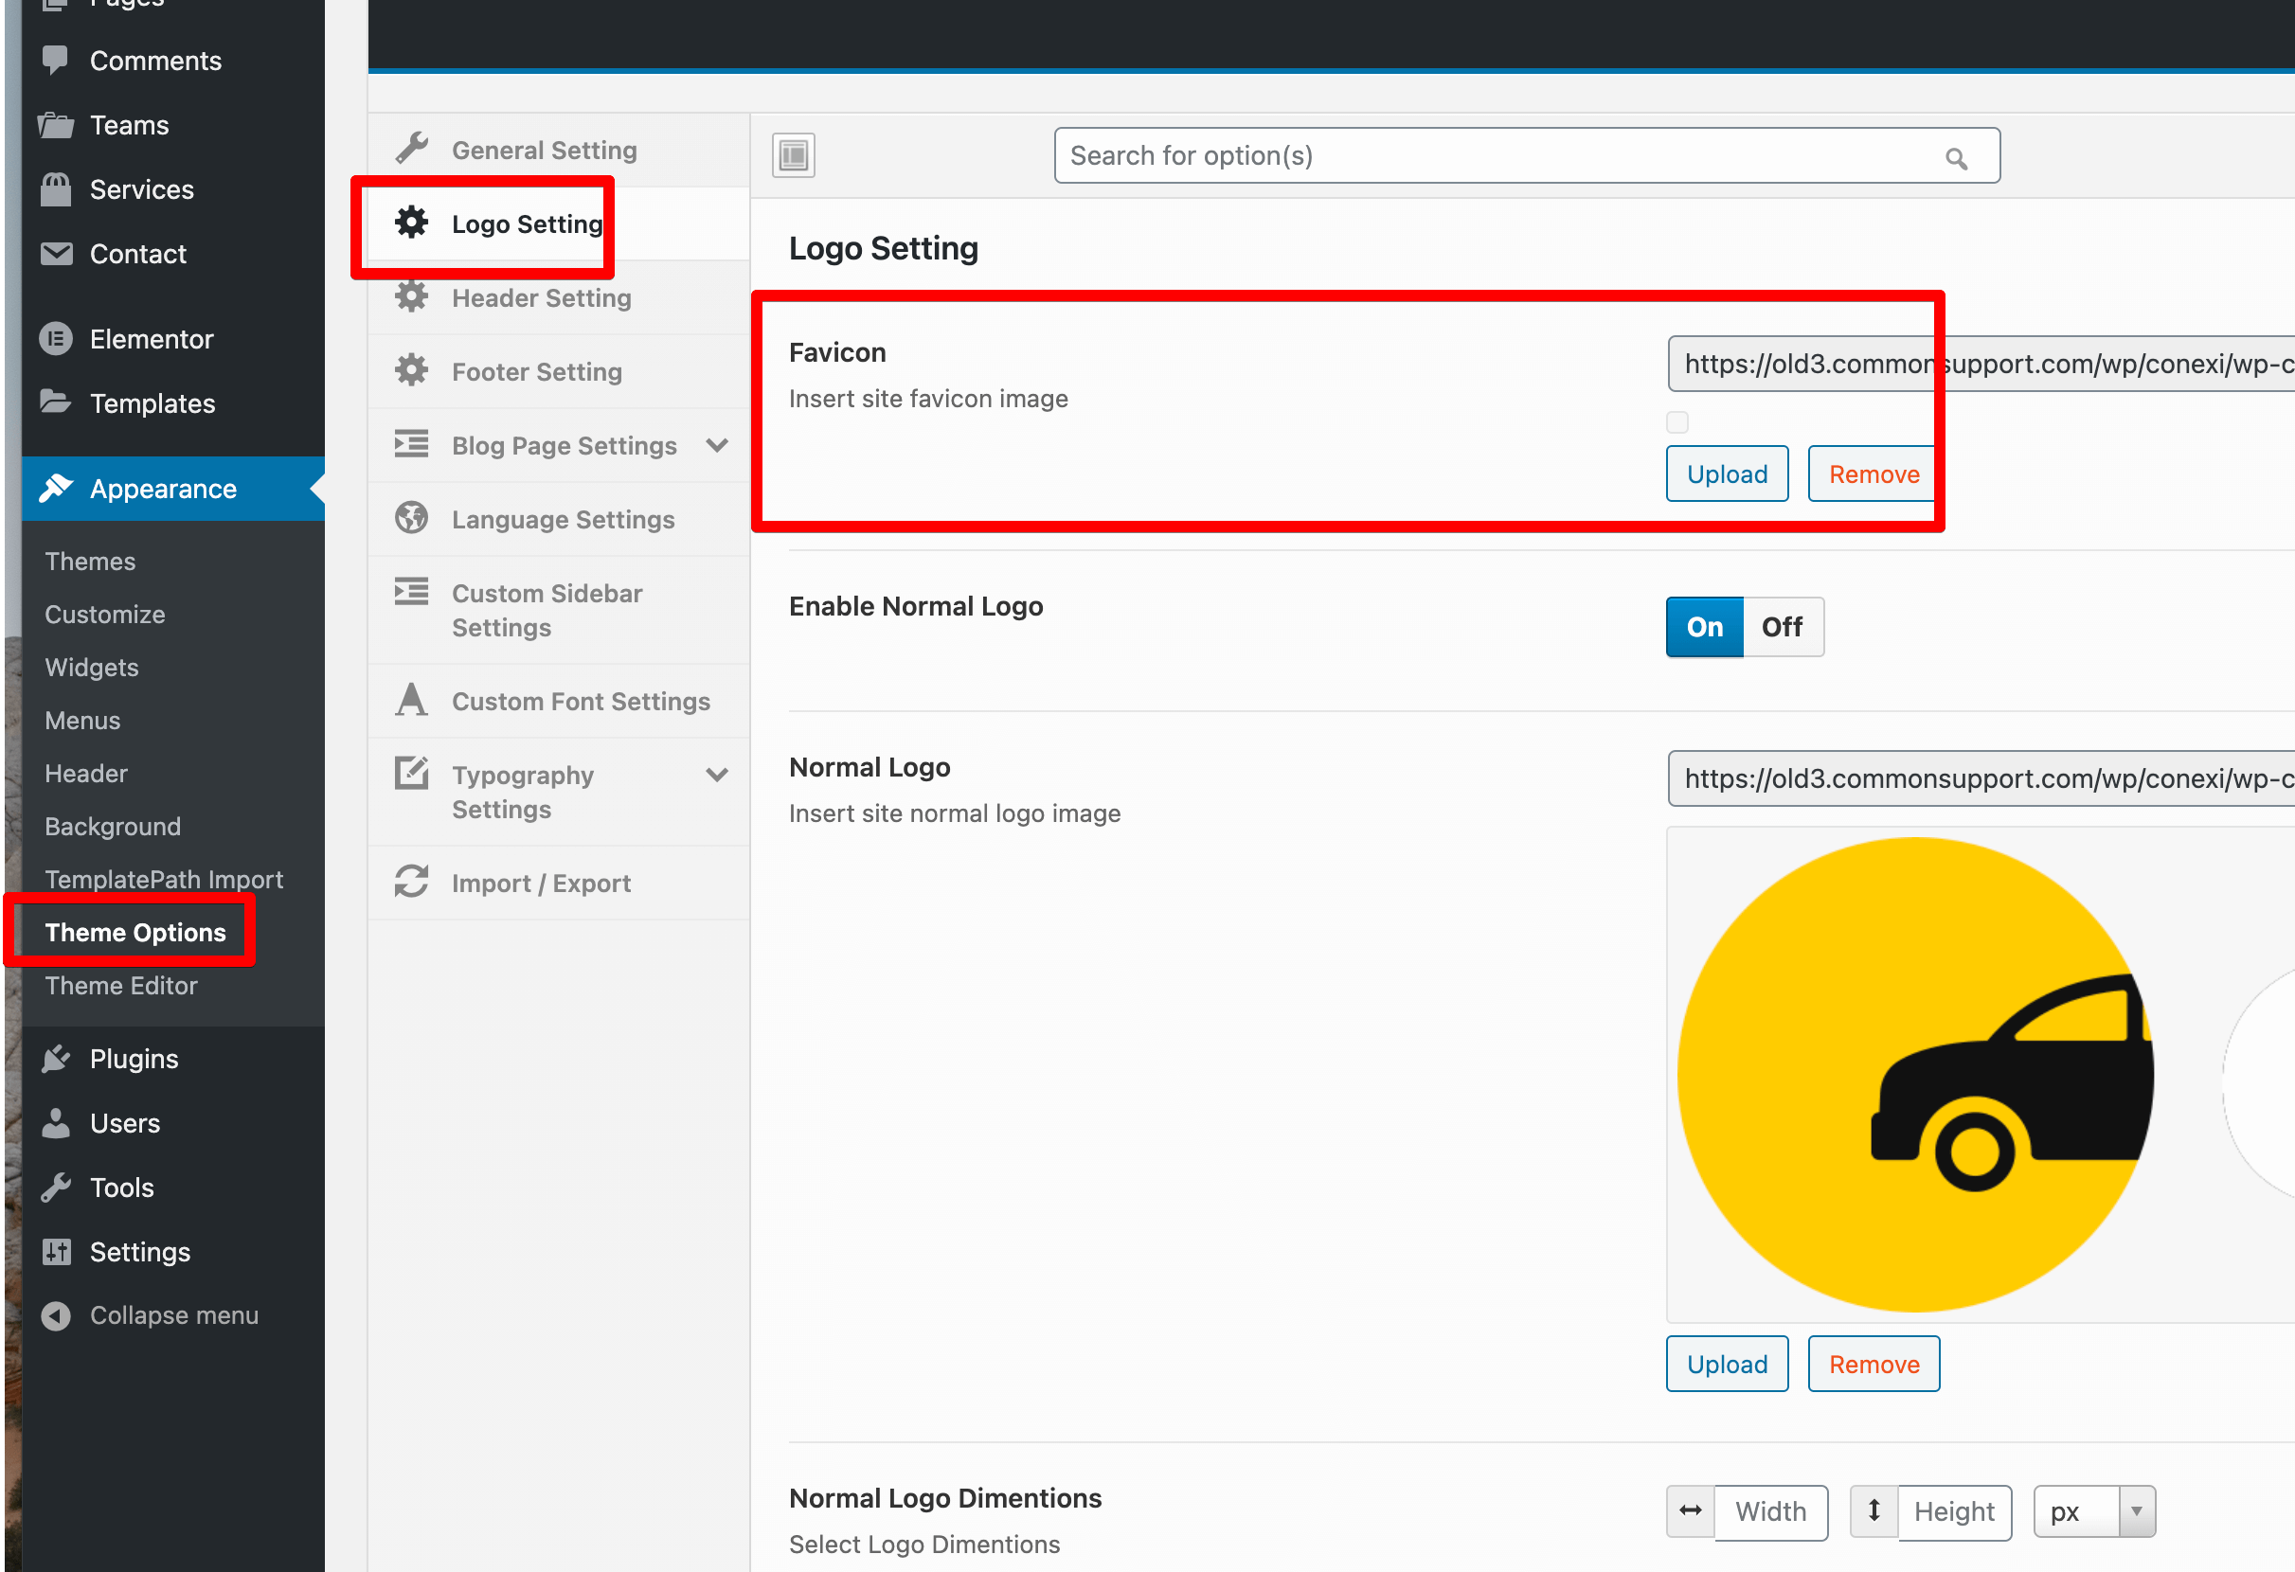Click the Import / Export refresh icon

click(x=411, y=882)
